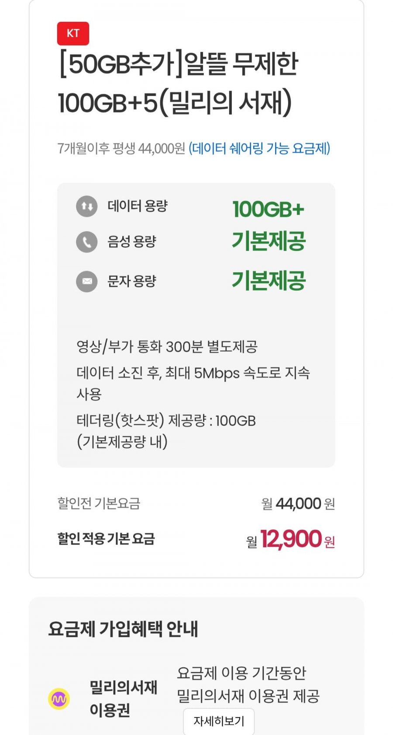Click the 데이터 용량 row label
Image resolution: width=393 pixels, height=735 pixels.
(138, 206)
